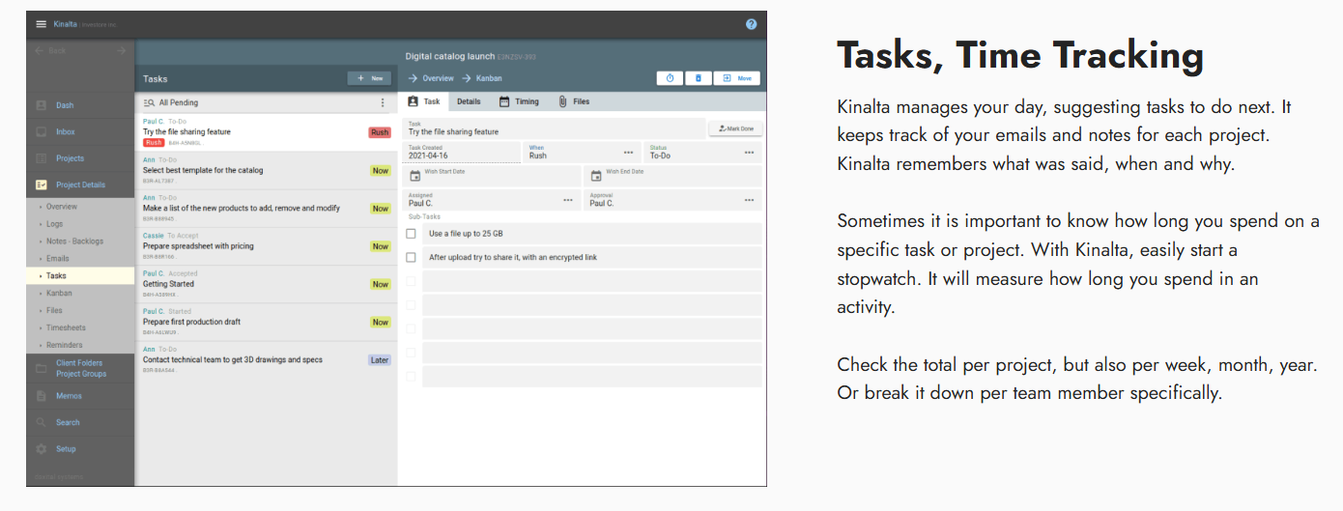The height and width of the screenshot is (511, 1343).
Task: Open the 'Getting Started' task
Action: 266,284
